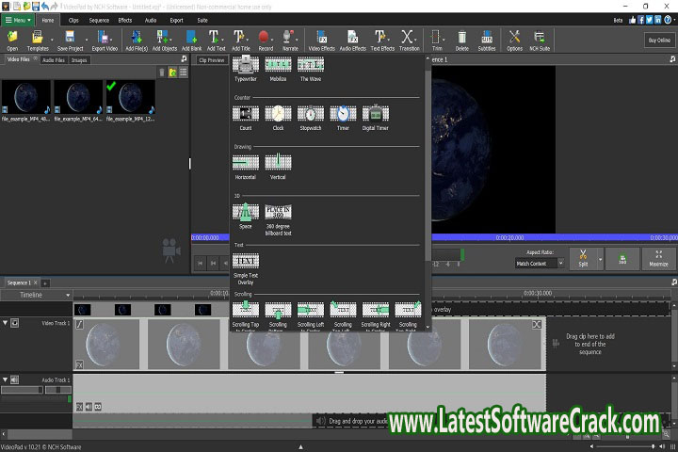Choose the Space 3D text effect
Image resolution: width=678 pixels, height=452 pixels.
point(246,217)
